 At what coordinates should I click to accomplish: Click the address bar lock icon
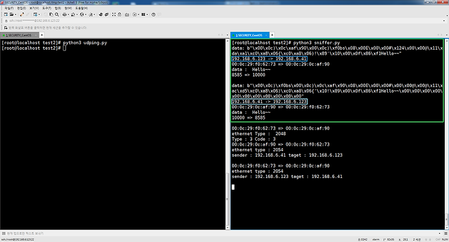6,21
